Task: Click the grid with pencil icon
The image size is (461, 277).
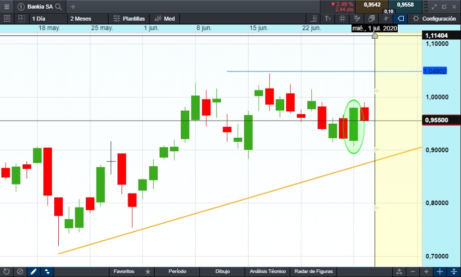Action: pyautogui.click(x=357, y=19)
